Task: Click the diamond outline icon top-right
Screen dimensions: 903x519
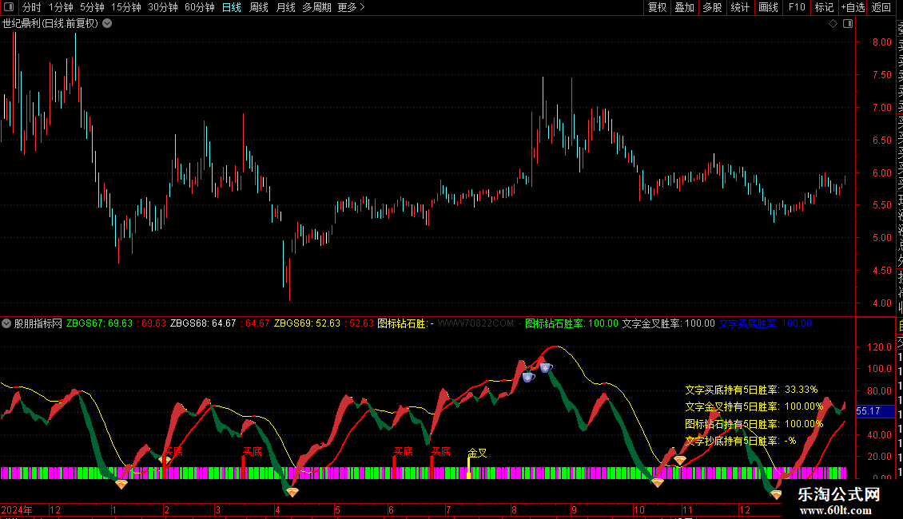Action: point(833,24)
